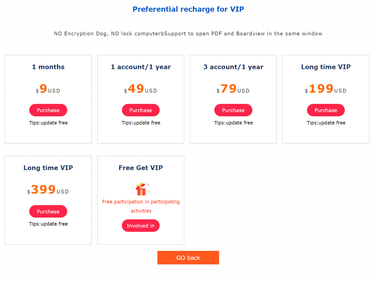Click the $49 USD price
This screenshot has width=374, height=281.
point(141,89)
